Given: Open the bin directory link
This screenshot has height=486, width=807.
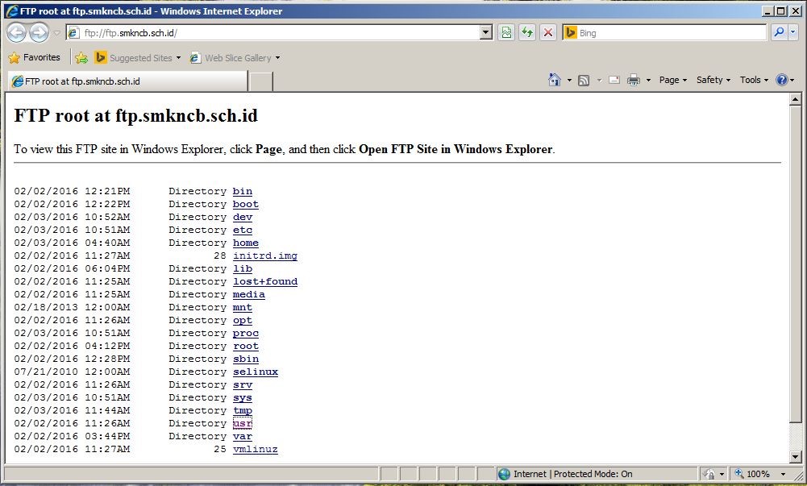Looking at the screenshot, I should click(x=243, y=191).
